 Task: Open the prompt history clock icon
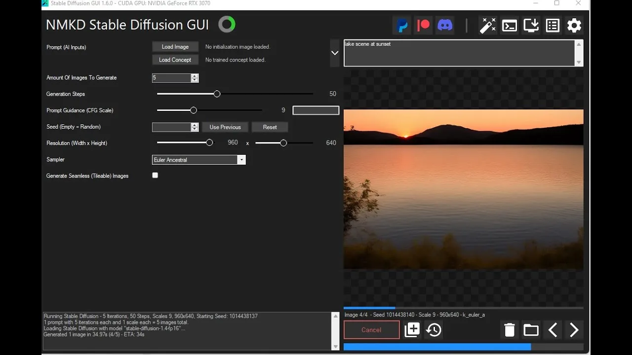coord(434,330)
